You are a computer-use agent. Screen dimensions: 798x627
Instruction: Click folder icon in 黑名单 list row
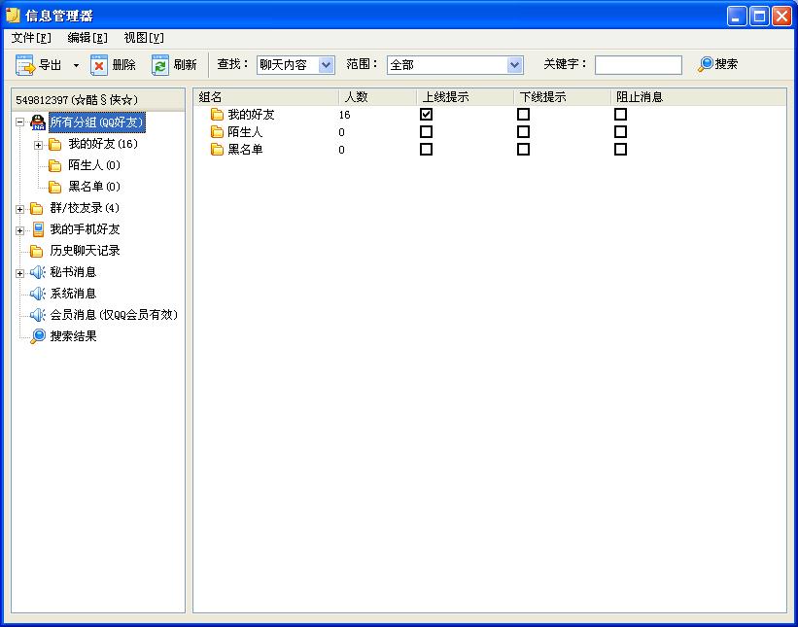click(218, 150)
